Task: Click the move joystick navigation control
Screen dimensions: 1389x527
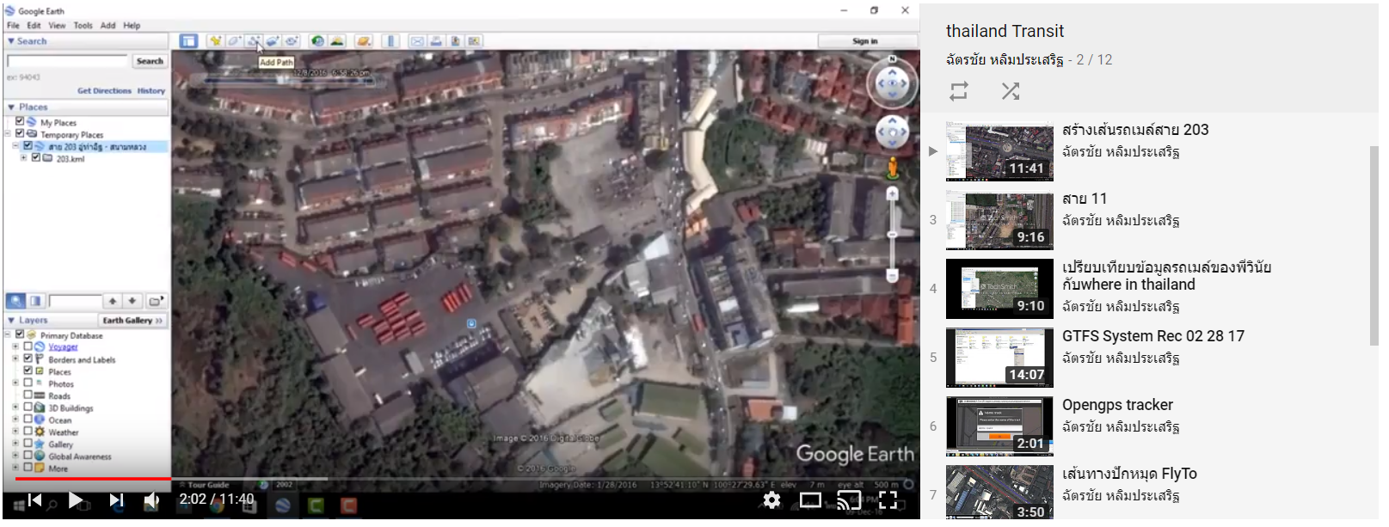Action: click(892, 132)
